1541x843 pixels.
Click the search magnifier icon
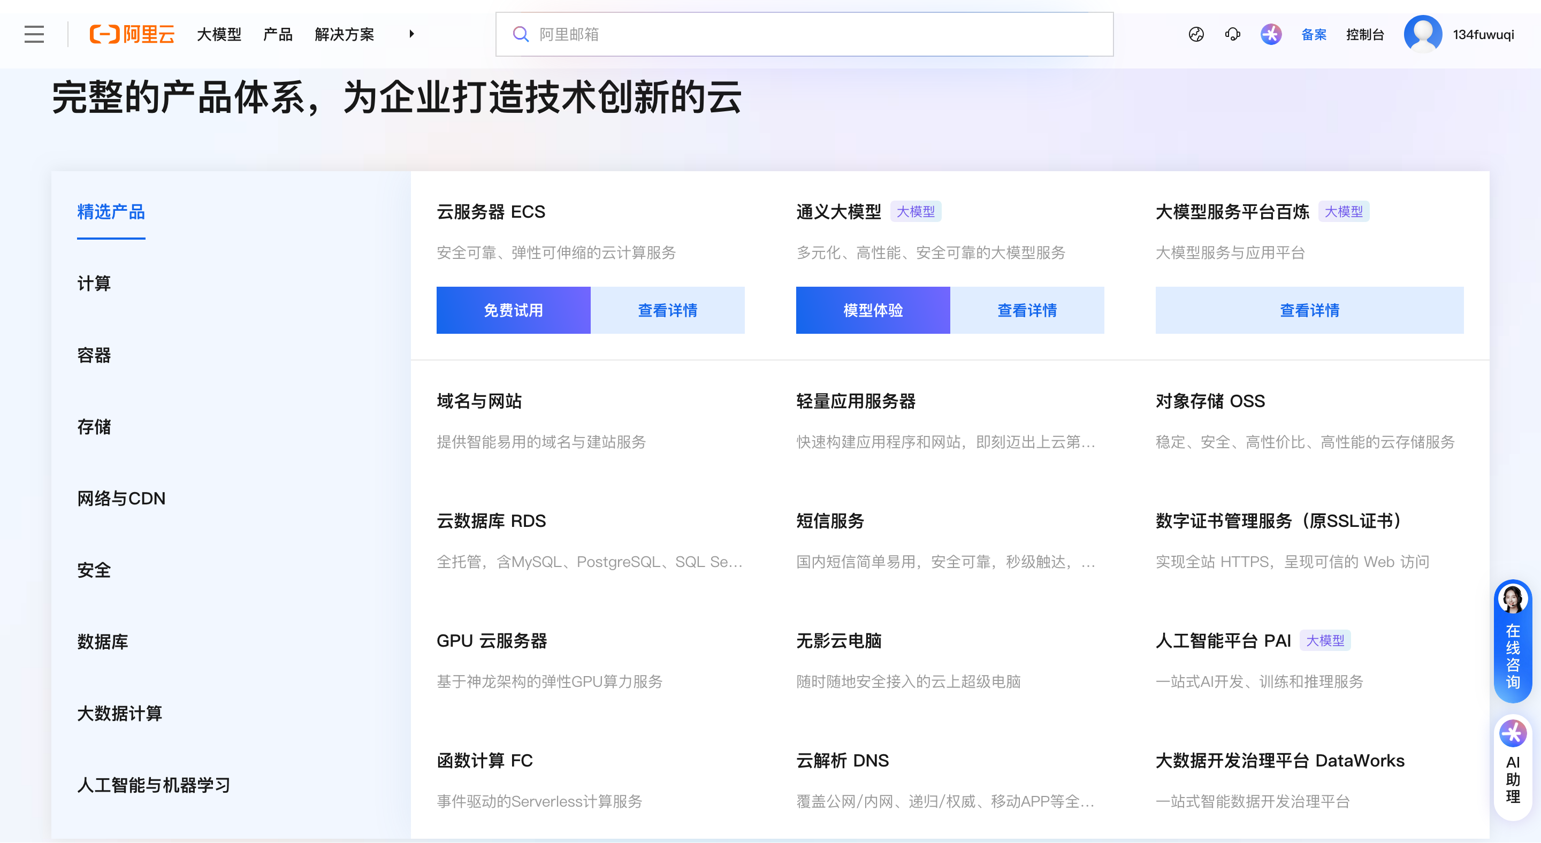tap(521, 34)
